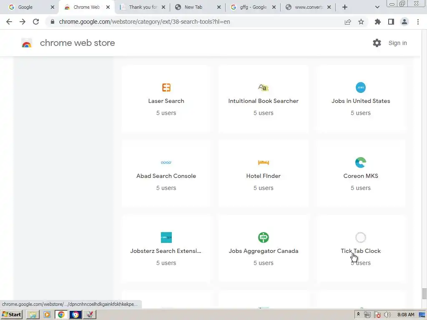Click the Jobsterz Search Extension icon
Viewport: 427px width, 320px height.
click(x=166, y=237)
